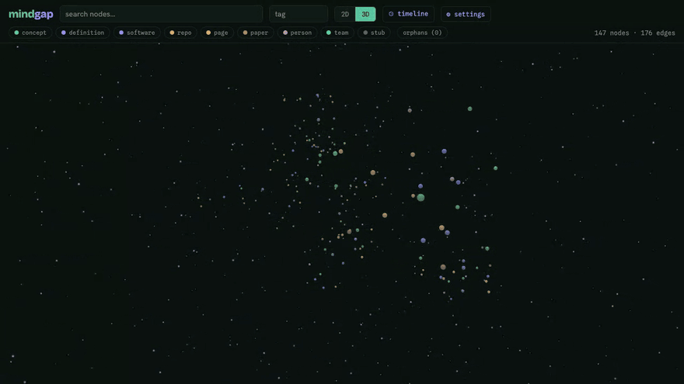Click the 147 nodes · 176 edges counter

click(x=635, y=33)
